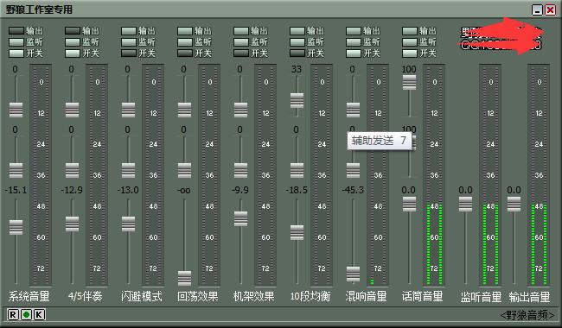Toggle 监听 on the 回荡效果 channel

click(185, 42)
